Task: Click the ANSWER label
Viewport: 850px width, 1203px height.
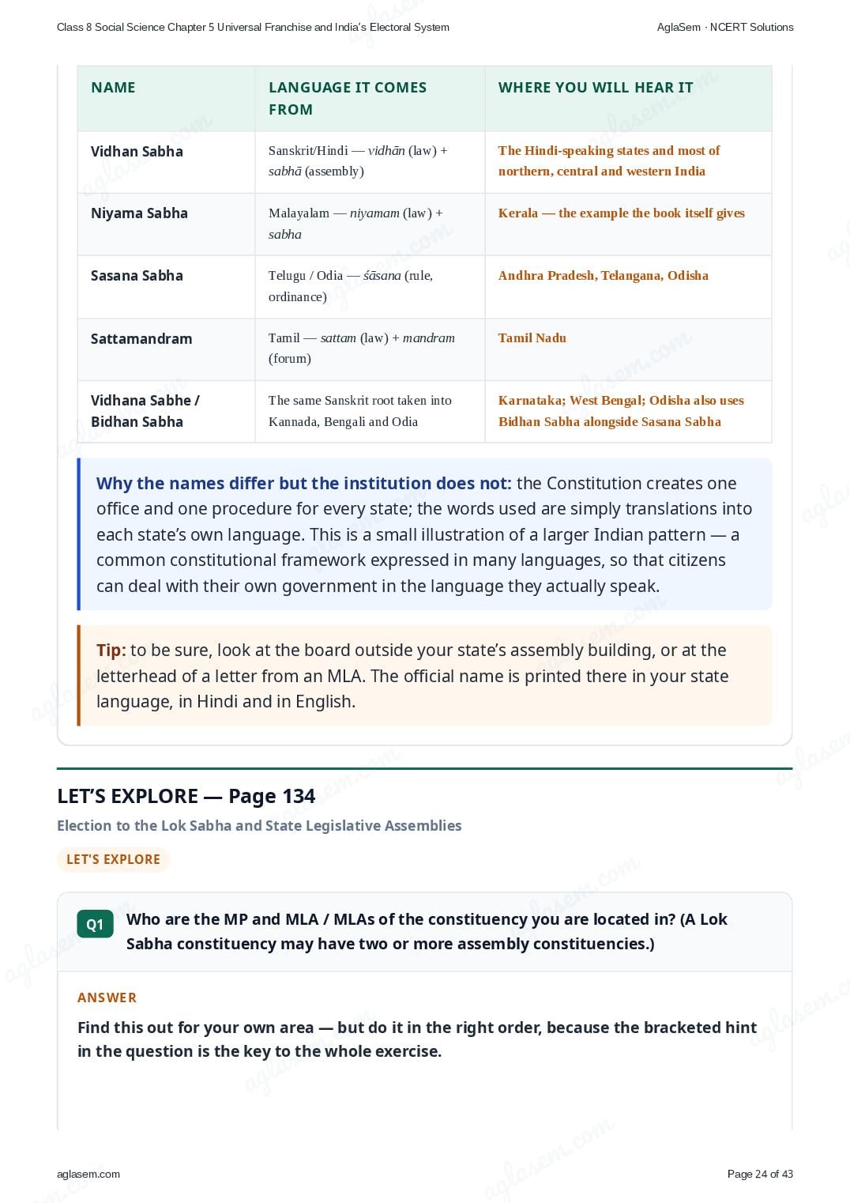Action: (107, 997)
